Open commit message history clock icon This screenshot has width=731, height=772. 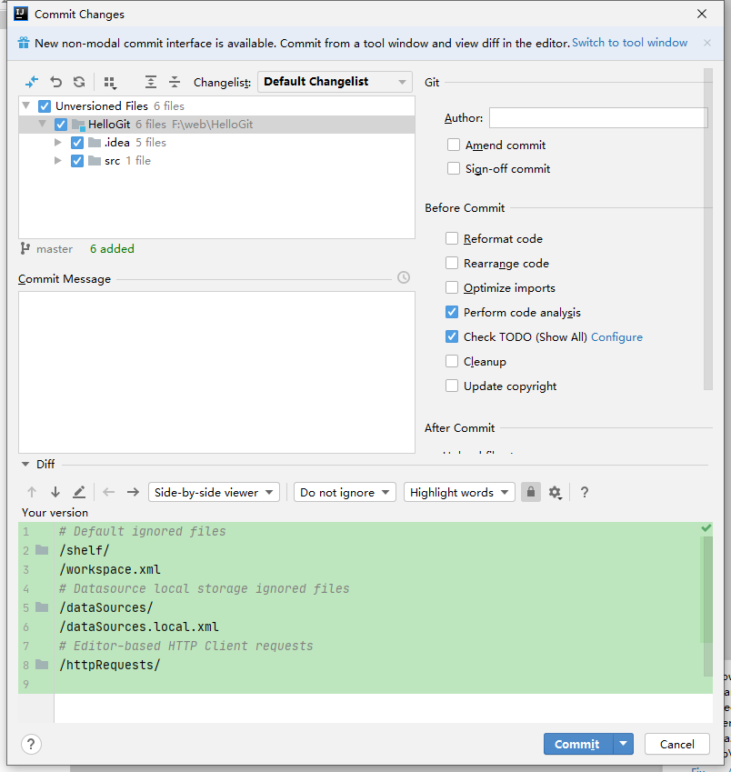(x=404, y=277)
